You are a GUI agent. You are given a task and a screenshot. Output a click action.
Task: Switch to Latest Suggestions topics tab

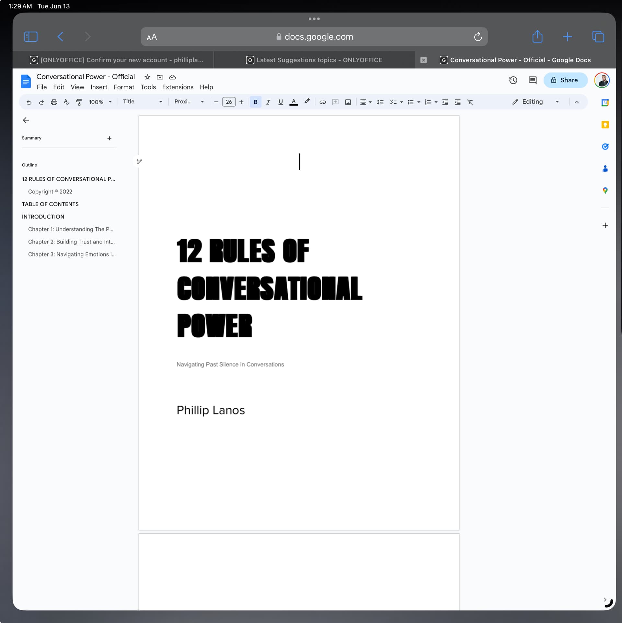tap(314, 60)
